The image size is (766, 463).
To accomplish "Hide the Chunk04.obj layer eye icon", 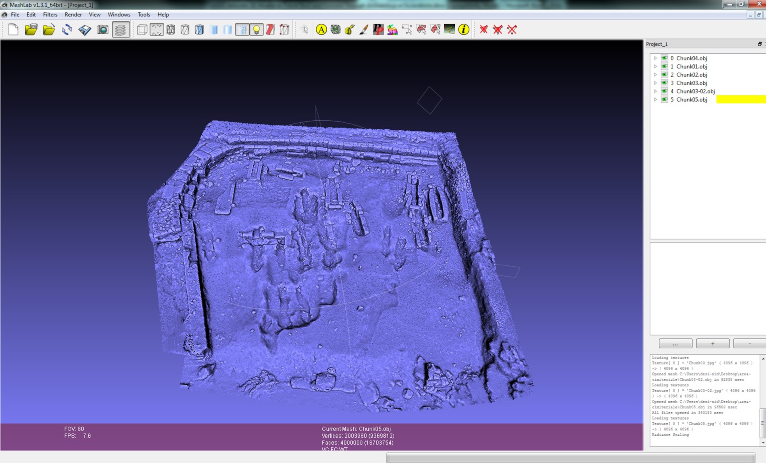I will click(665, 58).
